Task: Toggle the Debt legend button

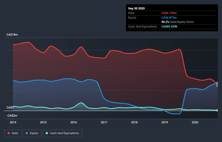Action: pos(13,133)
